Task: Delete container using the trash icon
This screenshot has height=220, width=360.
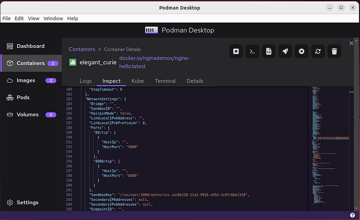Action: (334, 51)
